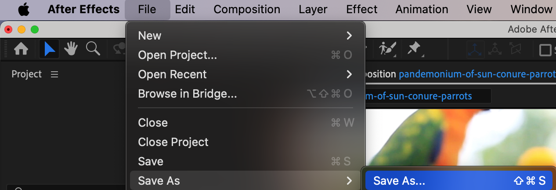Viewport: 556px width, 190px height.
Task: Select the Selection arrow tool
Action: pyautogui.click(x=49, y=49)
